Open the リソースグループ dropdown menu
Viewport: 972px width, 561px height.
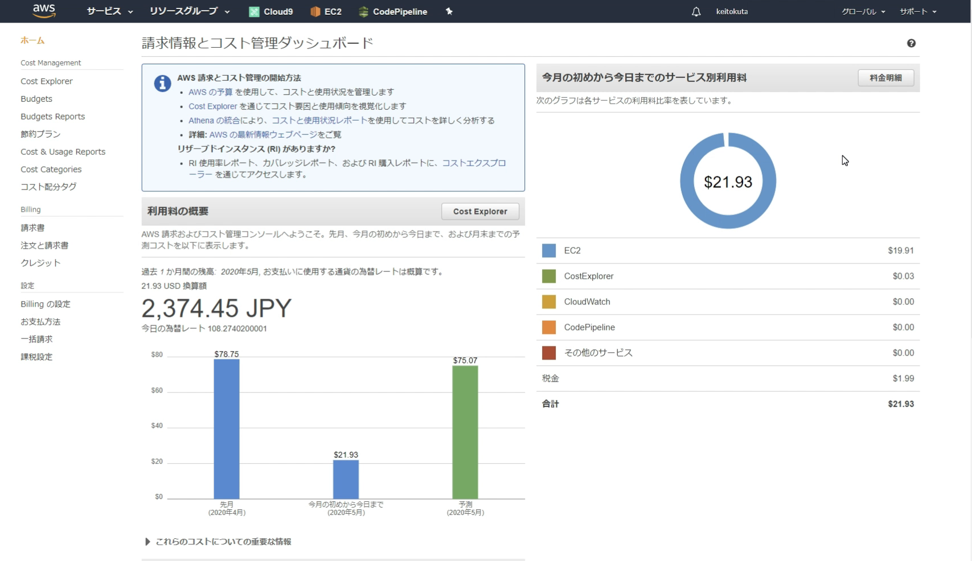[190, 11]
